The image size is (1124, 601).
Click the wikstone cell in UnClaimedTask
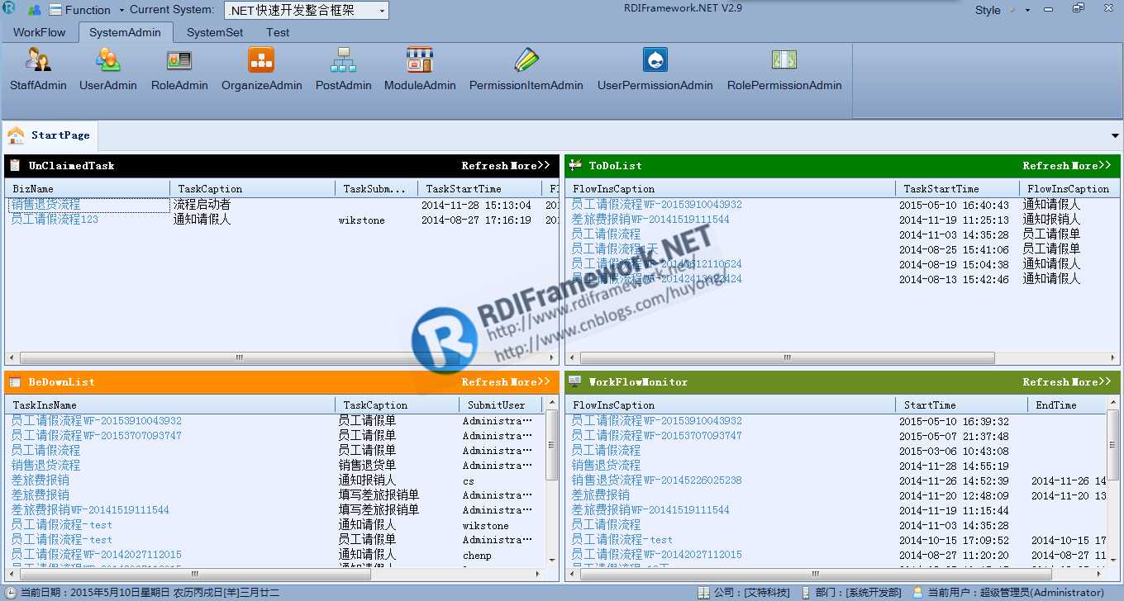click(x=362, y=220)
